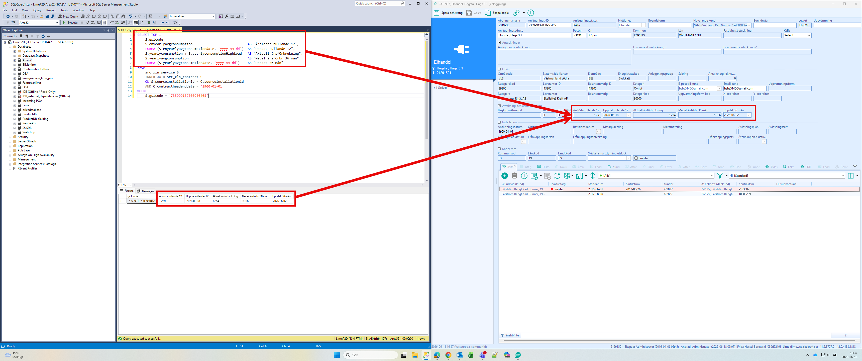Image resolution: width=862 pixels, height=361 pixels.
Task: Collapse the Elnät section in Lime
Action: click(x=499, y=69)
